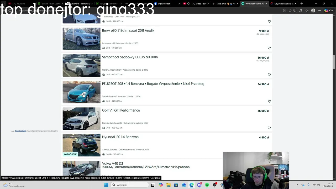
Task: Open Volvo V40 D3 listing title
Action: 146,165
